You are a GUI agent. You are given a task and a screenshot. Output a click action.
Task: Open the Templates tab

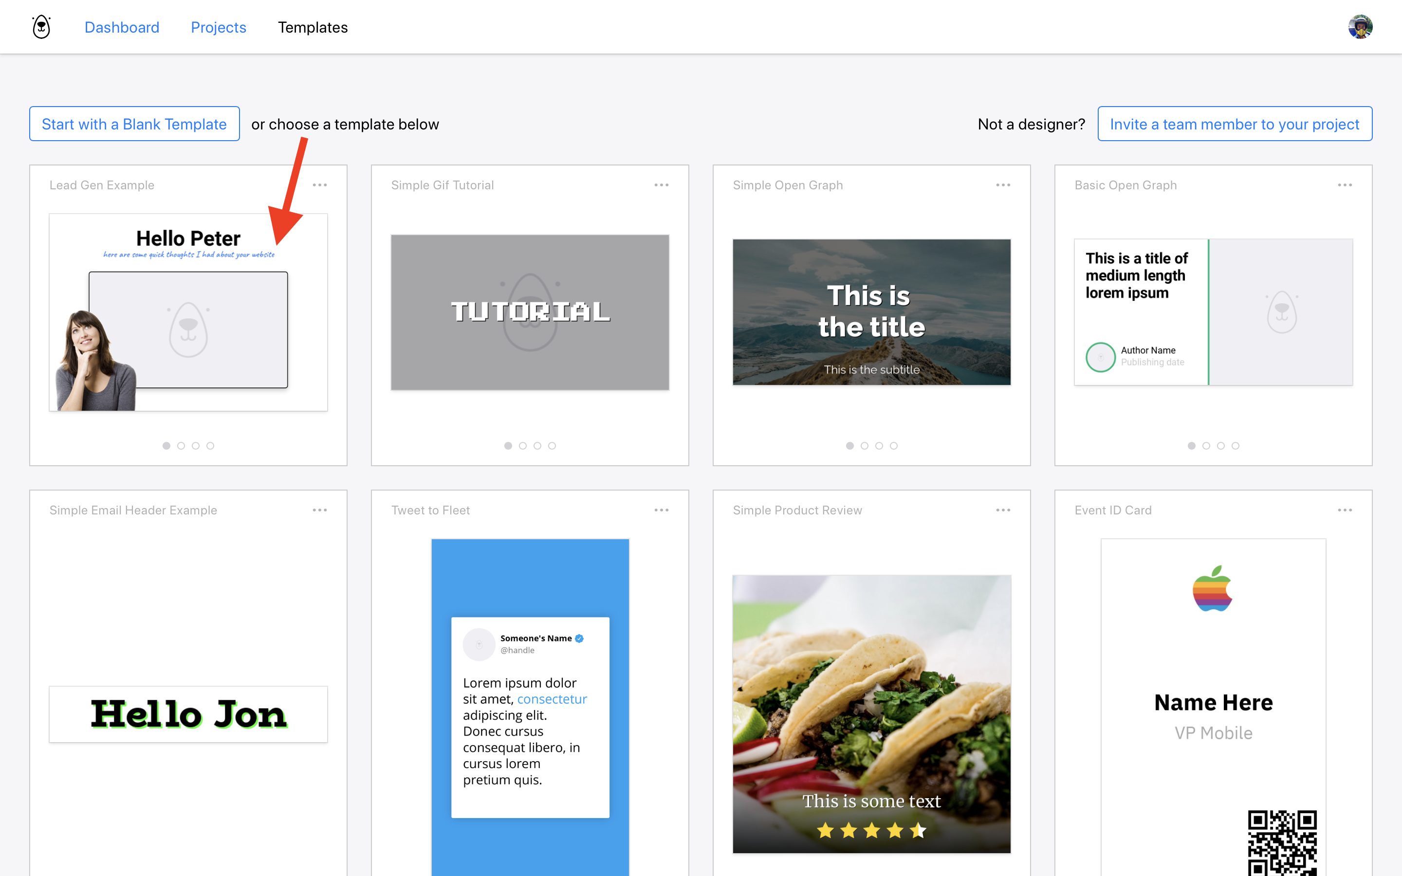312,27
